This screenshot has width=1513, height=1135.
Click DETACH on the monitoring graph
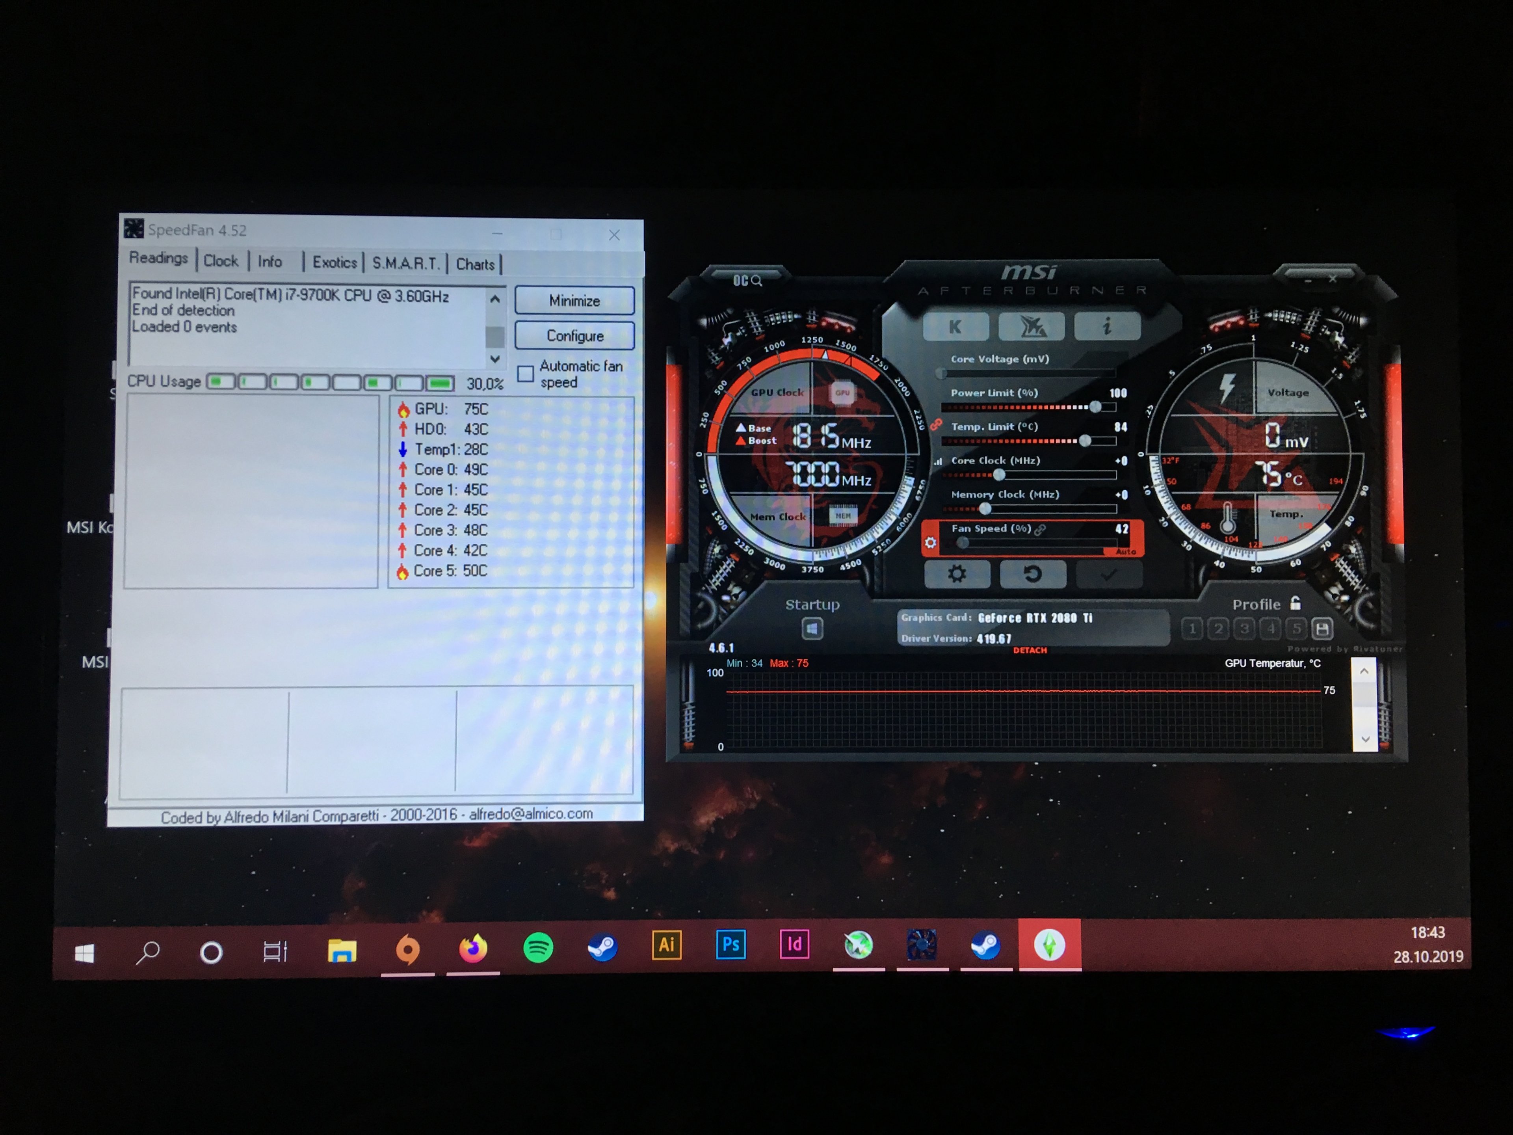pos(1030,650)
